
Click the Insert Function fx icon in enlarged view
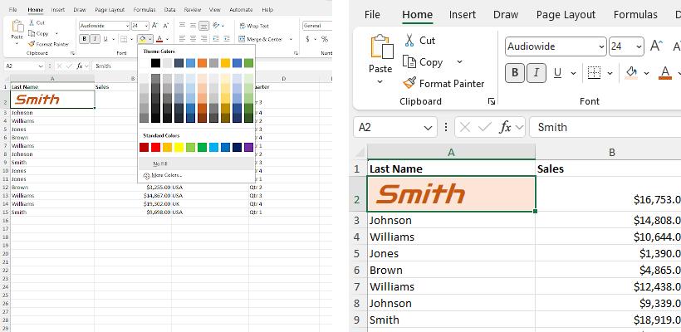click(505, 127)
